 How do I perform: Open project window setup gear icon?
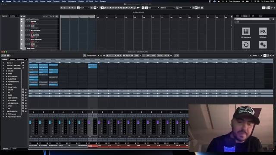[x=274, y=8]
